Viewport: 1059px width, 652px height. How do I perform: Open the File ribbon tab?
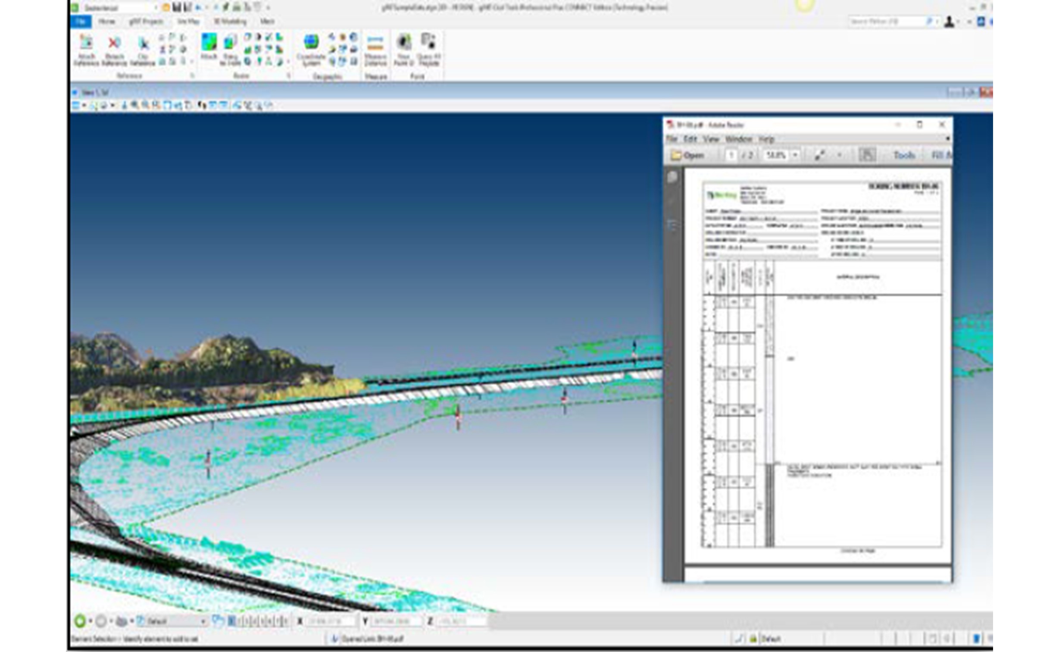click(81, 22)
